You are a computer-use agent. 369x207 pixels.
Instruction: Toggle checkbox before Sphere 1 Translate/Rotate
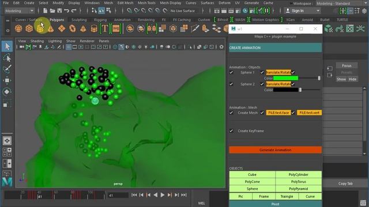[x=262, y=72]
